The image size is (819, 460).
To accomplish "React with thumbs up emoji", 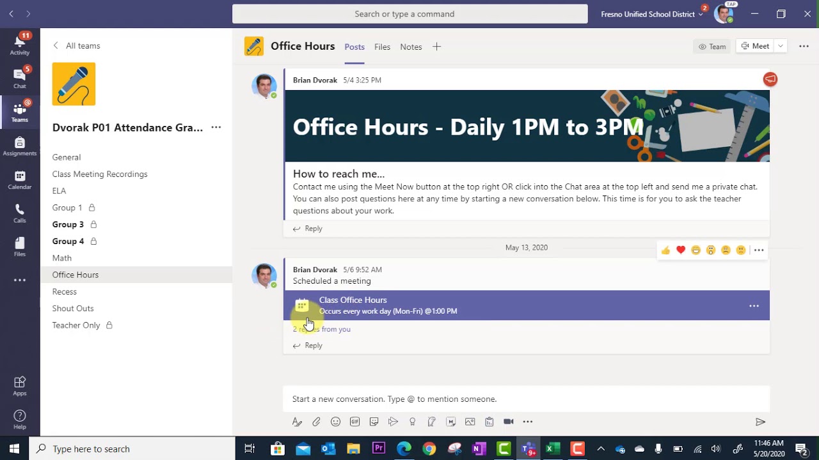I will (665, 250).
